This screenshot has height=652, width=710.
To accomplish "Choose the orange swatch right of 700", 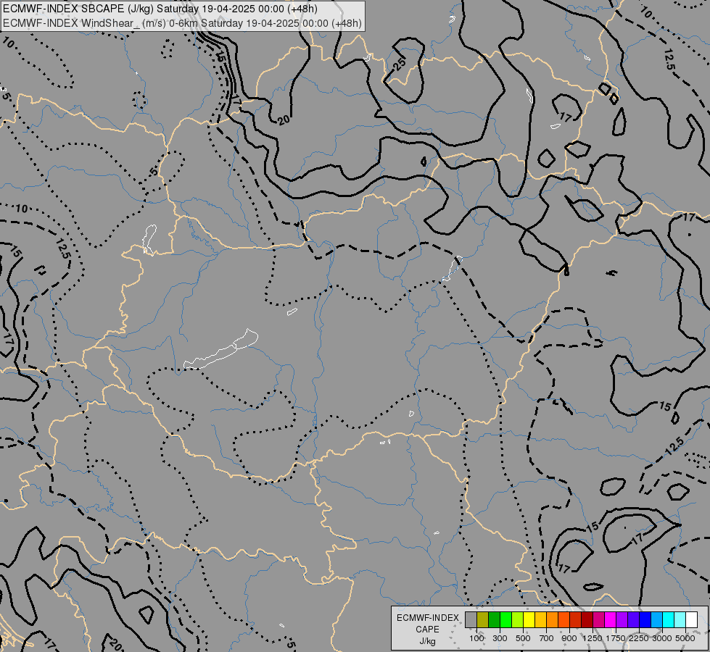I will [552, 620].
